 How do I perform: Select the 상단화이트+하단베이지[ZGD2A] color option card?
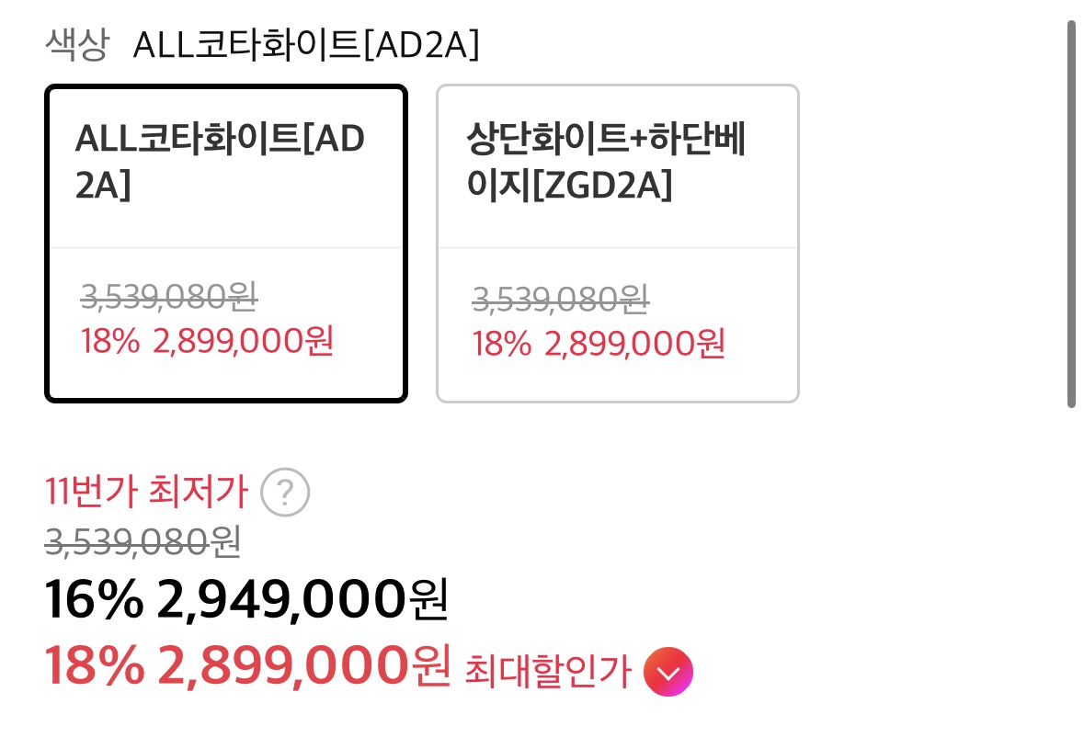(617, 244)
